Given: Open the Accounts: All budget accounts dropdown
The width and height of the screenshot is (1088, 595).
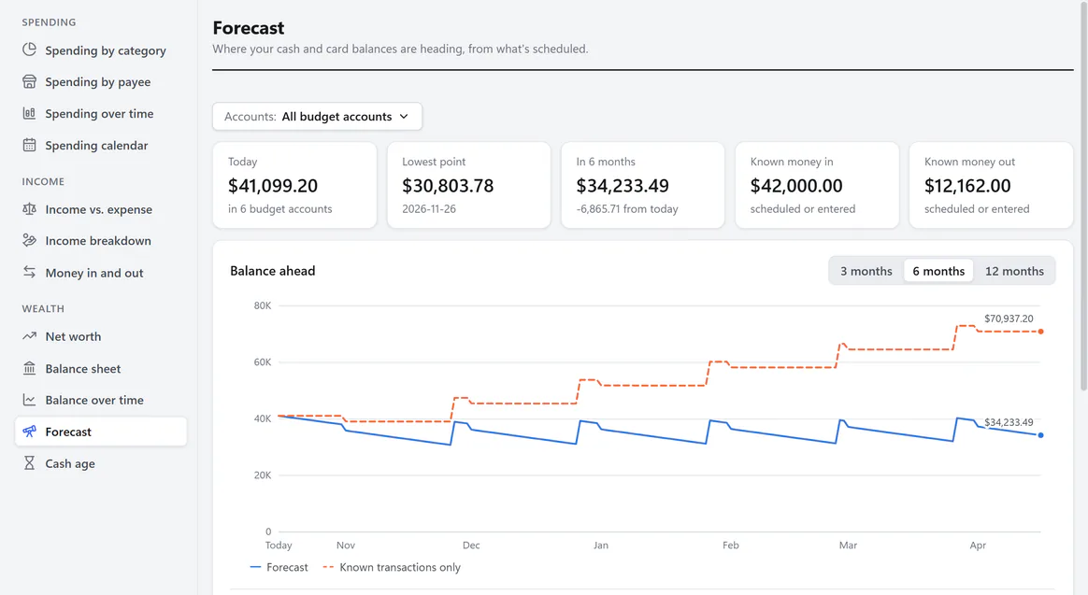Looking at the screenshot, I should pyautogui.click(x=317, y=117).
